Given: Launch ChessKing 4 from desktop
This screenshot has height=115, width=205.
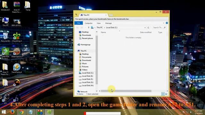Looking at the screenshot, I should 17,37.
